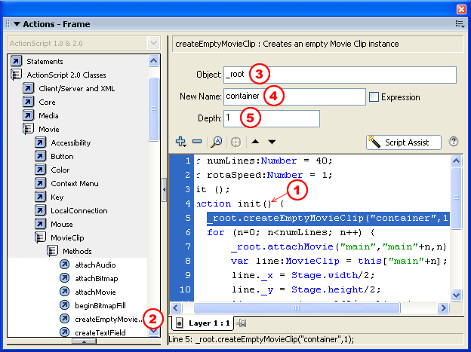This screenshot has height=352, width=471.
Task: Collapse the Actions - Frame panel title triangle
Action: pos(16,24)
